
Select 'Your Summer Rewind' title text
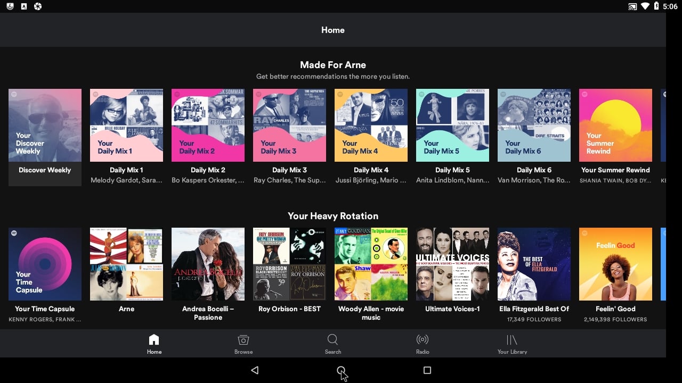tap(615, 170)
